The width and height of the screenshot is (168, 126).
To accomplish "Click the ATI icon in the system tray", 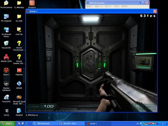I will [153, 124].
